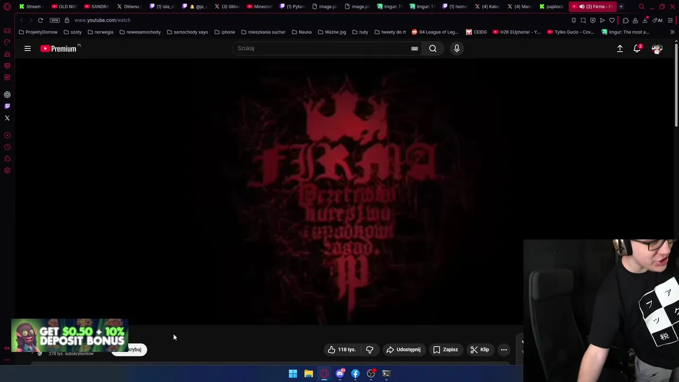The width and height of the screenshot is (679, 382).
Task: Open History clock icon in sidebar
Action: pyautogui.click(x=7, y=147)
